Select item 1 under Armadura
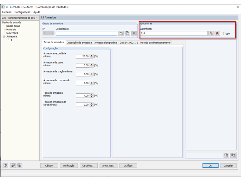This screenshot has height=181, width=241. (x=11, y=40)
